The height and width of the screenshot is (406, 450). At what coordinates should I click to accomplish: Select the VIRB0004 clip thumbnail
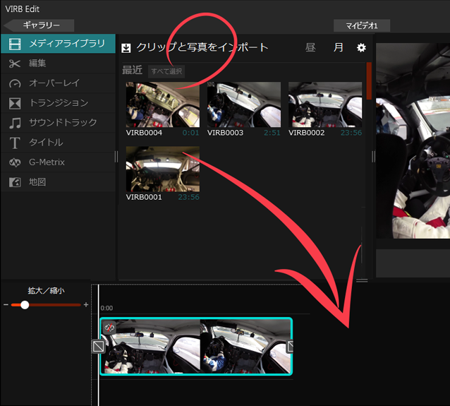[x=163, y=105]
